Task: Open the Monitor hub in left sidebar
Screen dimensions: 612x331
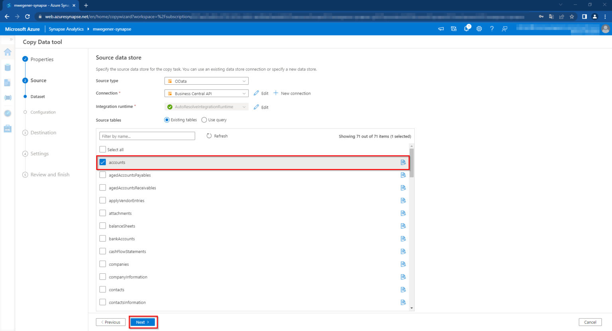Action: [7, 113]
